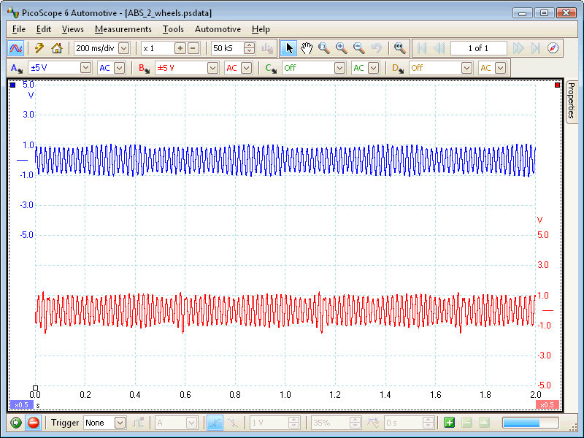Undo zoom with the curved arrow icon
This screenshot has height=438, width=584.
(x=377, y=48)
